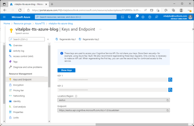Image resolution: width=194 pixels, height=126 pixels.
Task: Go to AzureTTS breadcrumb
Action: click(40, 23)
